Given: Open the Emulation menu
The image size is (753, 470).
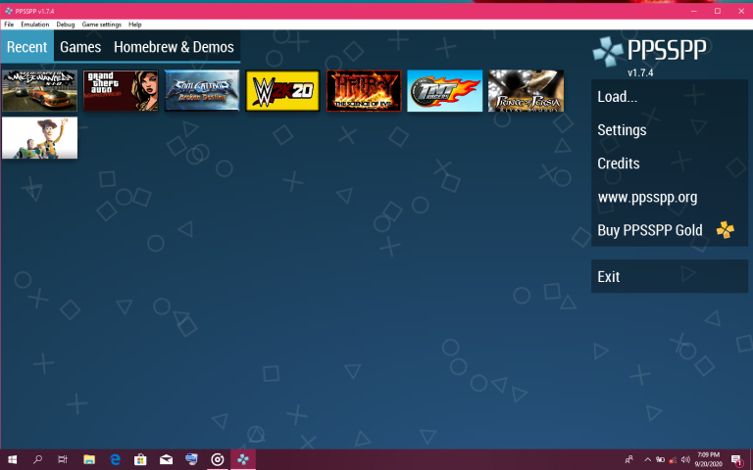Looking at the screenshot, I should tap(34, 24).
